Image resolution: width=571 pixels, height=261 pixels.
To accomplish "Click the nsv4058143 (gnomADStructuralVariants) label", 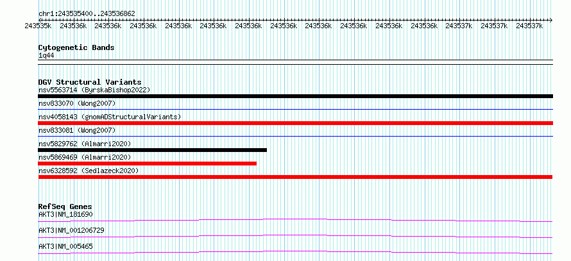I will (x=110, y=117).
